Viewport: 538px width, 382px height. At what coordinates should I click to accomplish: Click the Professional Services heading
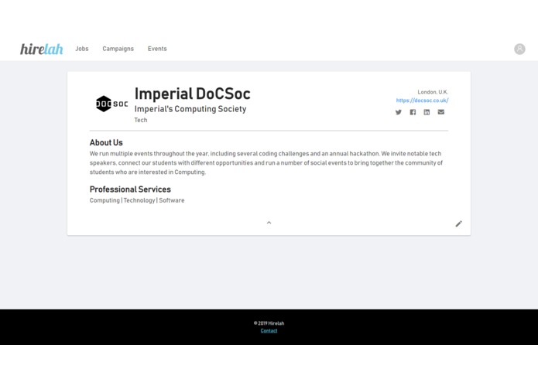pyautogui.click(x=130, y=189)
